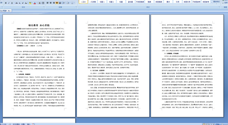Apply strikethrough to text
The width and height of the screenshot is (228, 125).
pyautogui.click(x=17, y=3)
